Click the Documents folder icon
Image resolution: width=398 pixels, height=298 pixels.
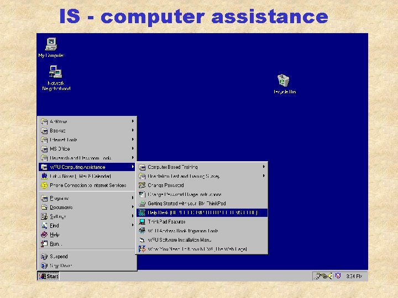44,207
